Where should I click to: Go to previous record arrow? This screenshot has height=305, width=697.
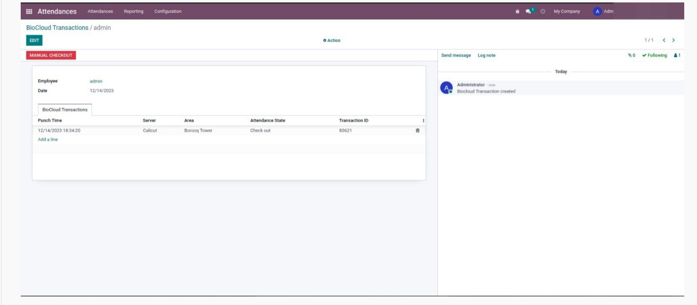click(664, 40)
